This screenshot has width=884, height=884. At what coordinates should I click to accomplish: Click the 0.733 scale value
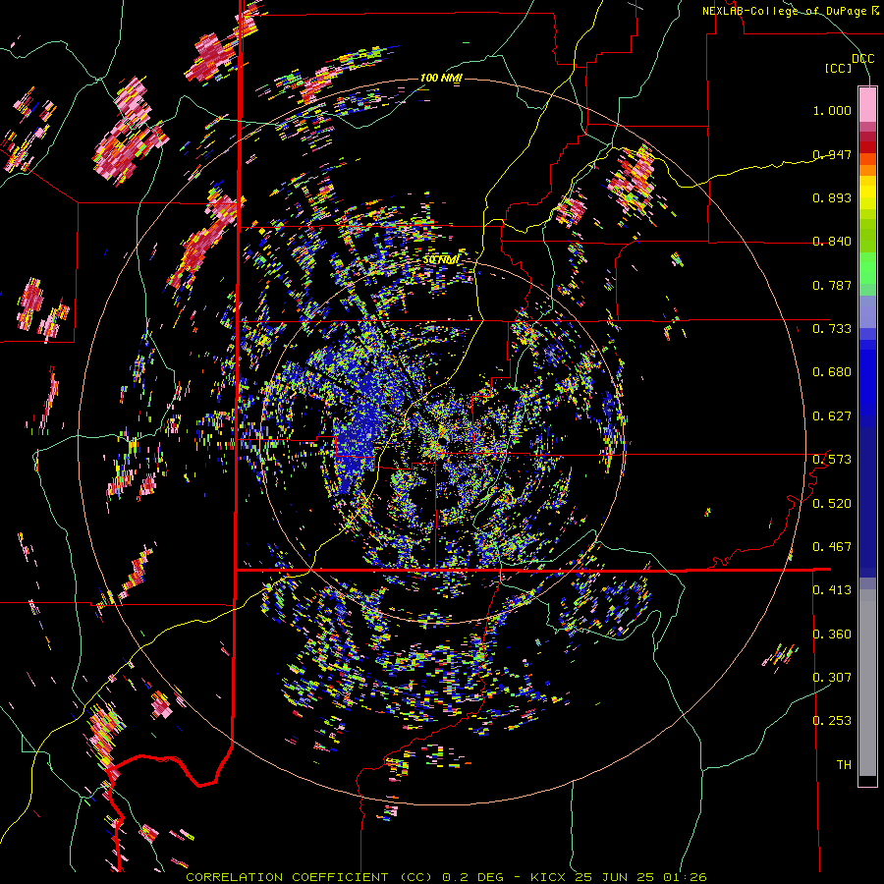pos(832,328)
